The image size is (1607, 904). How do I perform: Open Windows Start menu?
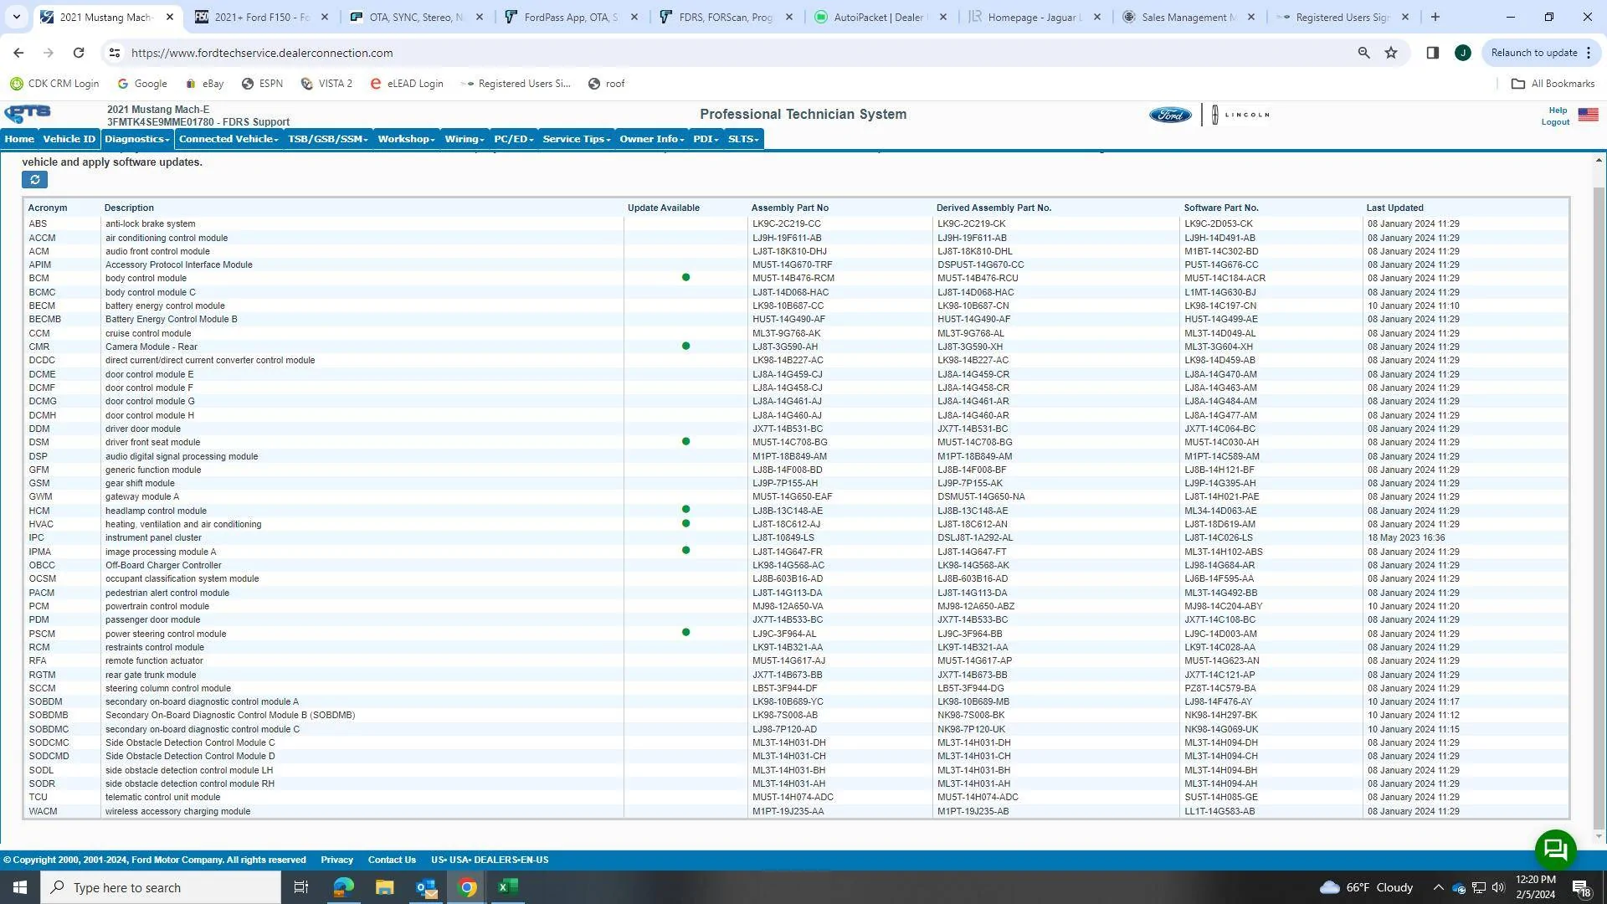20,887
